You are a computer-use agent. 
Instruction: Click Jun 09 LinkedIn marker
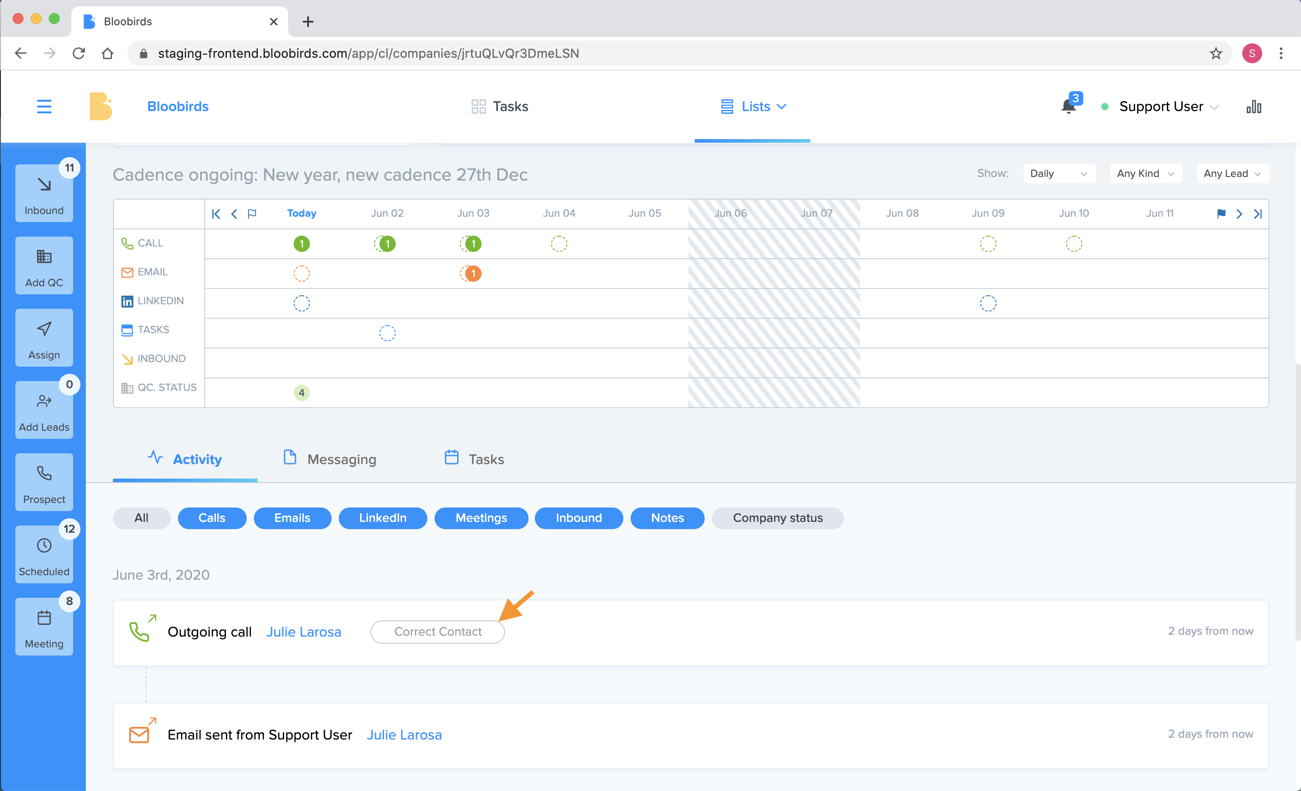(988, 303)
